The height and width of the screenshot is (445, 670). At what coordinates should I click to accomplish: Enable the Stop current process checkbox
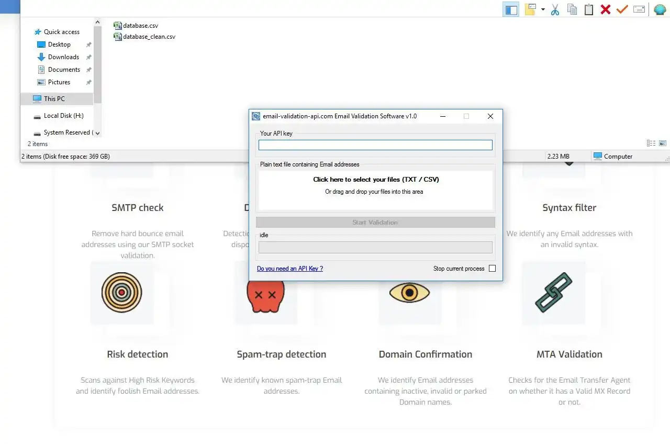(492, 269)
